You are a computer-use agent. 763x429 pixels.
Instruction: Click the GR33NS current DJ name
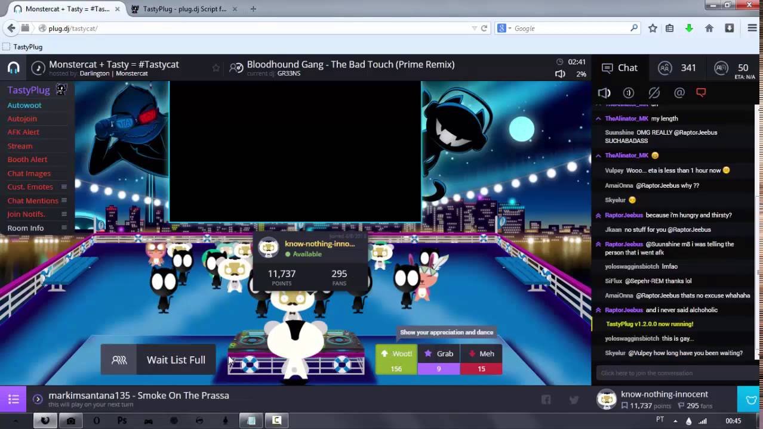click(x=289, y=74)
